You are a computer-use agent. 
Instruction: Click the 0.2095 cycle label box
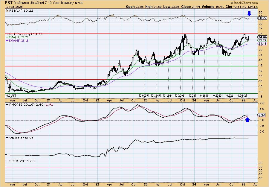[x=181, y=95]
